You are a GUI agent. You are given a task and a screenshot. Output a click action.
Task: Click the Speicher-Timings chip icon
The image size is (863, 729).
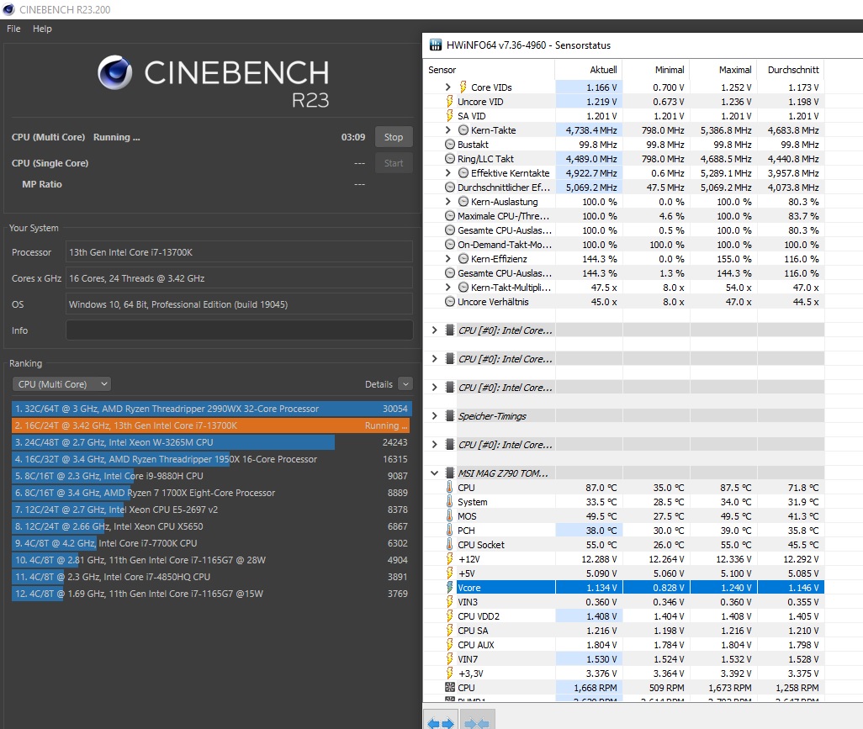tap(450, 416)
